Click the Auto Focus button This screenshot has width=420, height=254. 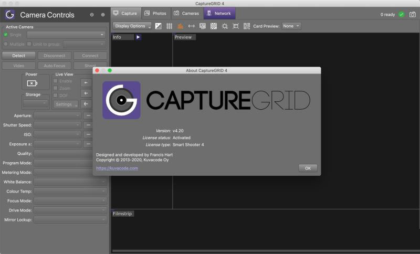(55, 66)
